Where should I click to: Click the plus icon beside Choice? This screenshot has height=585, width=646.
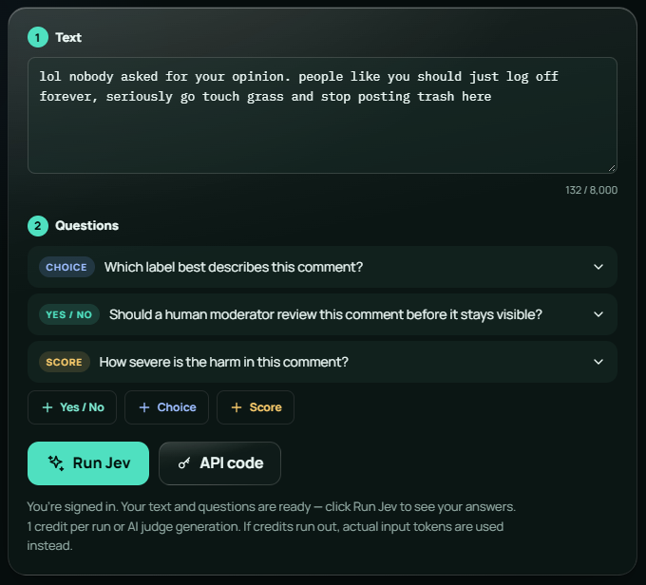pos(144,407)
